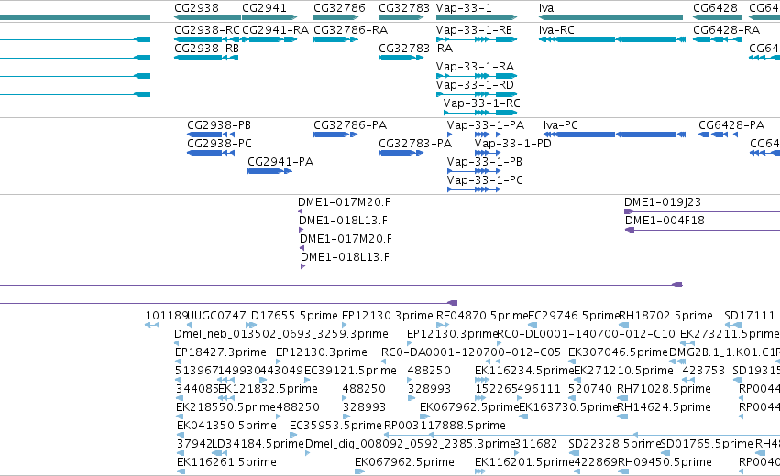Select EST label EK121832.5prime
The height and width of the screenshot is (476, 780).
(x=269, y=389)
